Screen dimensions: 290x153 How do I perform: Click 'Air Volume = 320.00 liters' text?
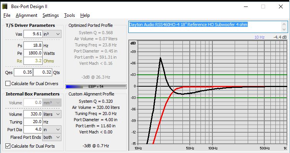(x=96, y=107)
